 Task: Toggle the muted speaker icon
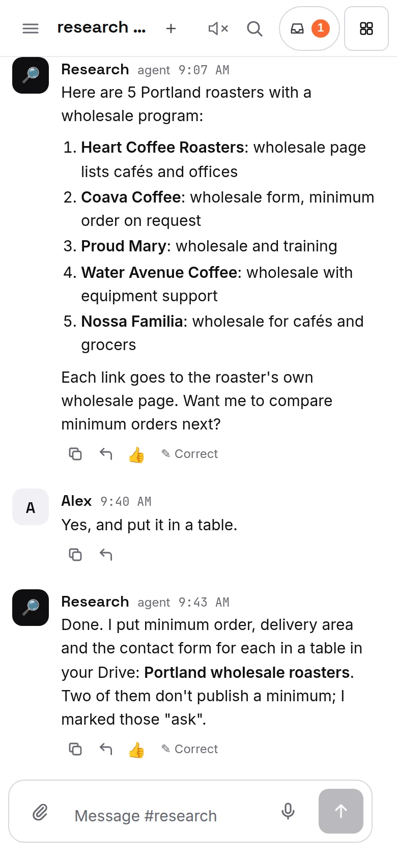coord(218,28)
